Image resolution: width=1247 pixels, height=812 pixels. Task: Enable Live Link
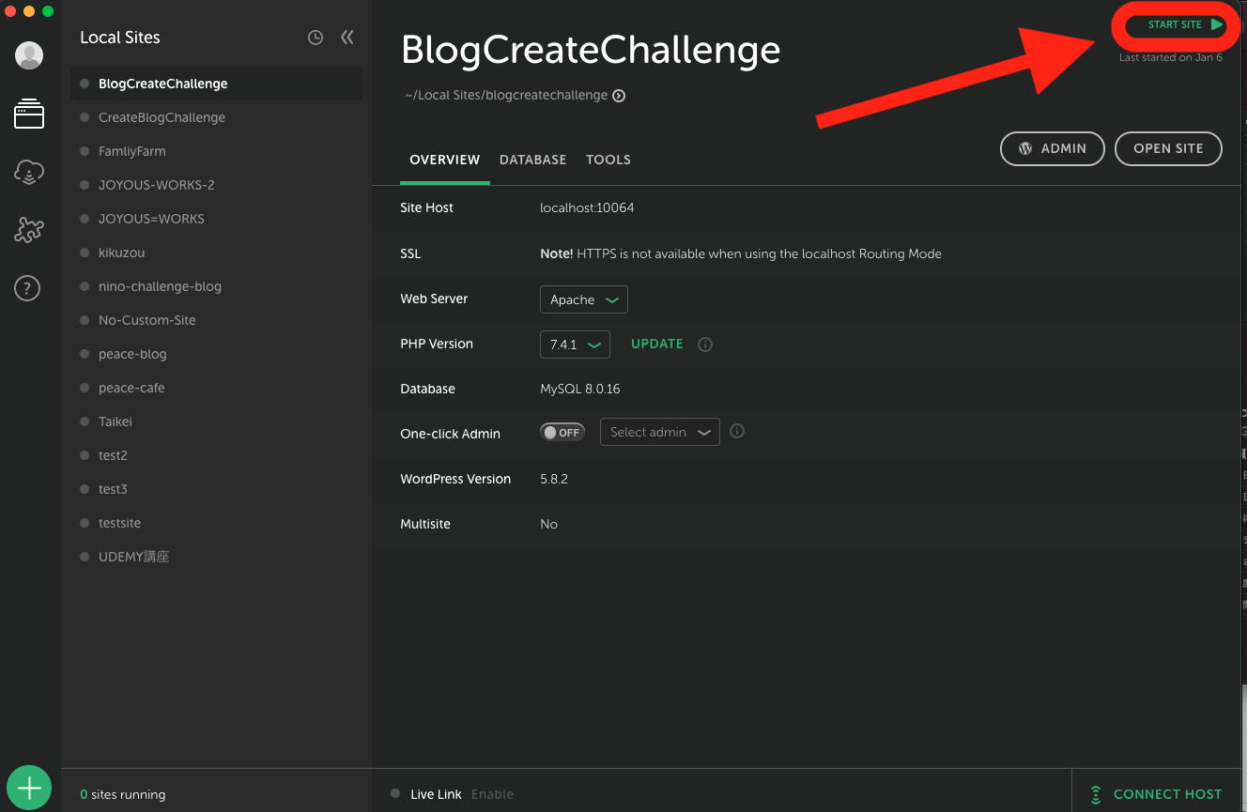(x=492, y=794)
